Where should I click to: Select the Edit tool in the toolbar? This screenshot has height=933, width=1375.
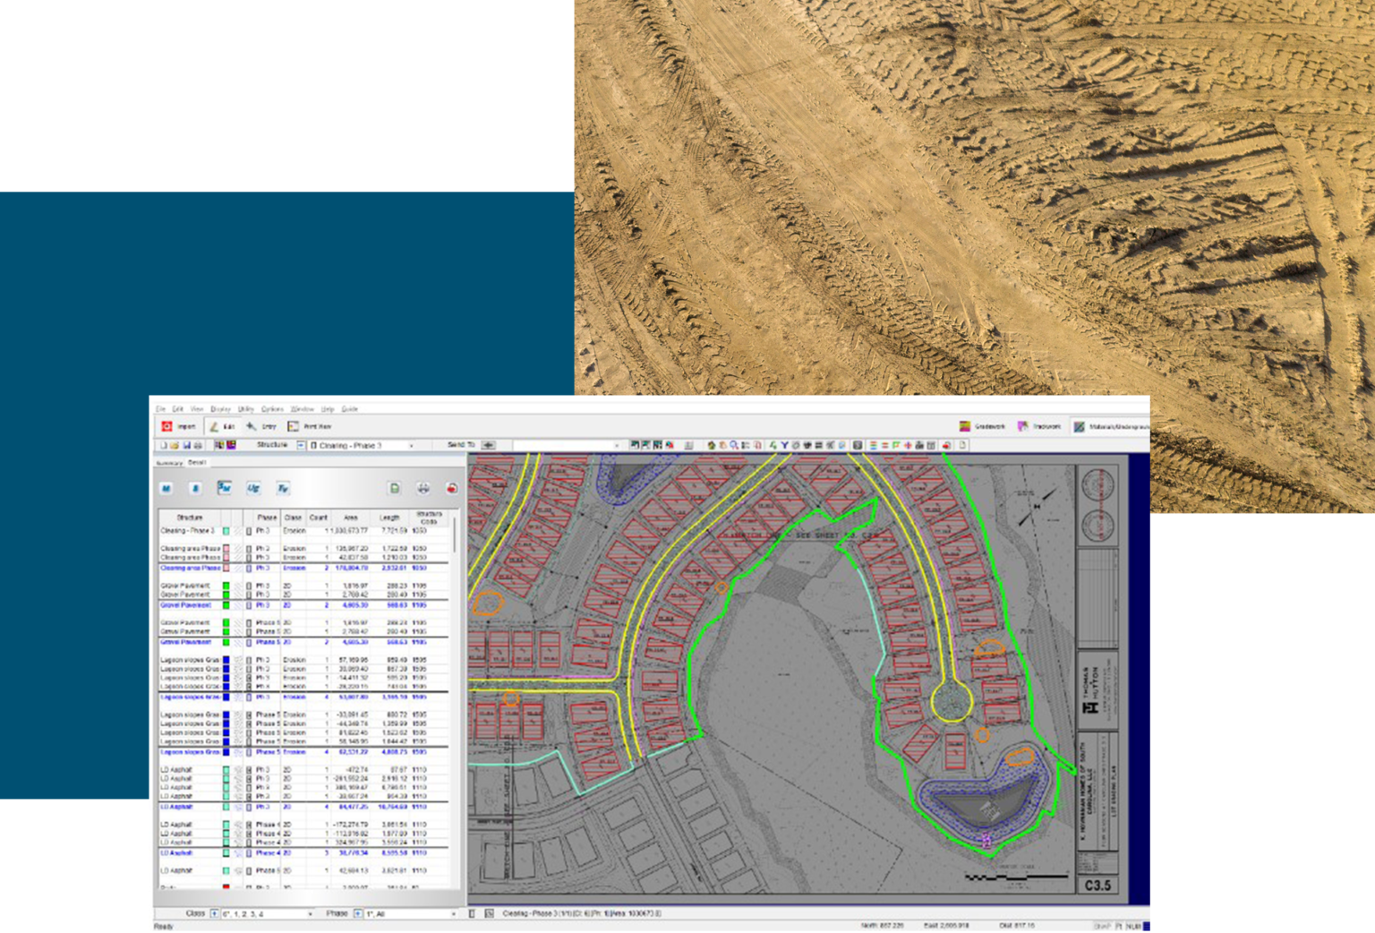[x=222, y=426]
